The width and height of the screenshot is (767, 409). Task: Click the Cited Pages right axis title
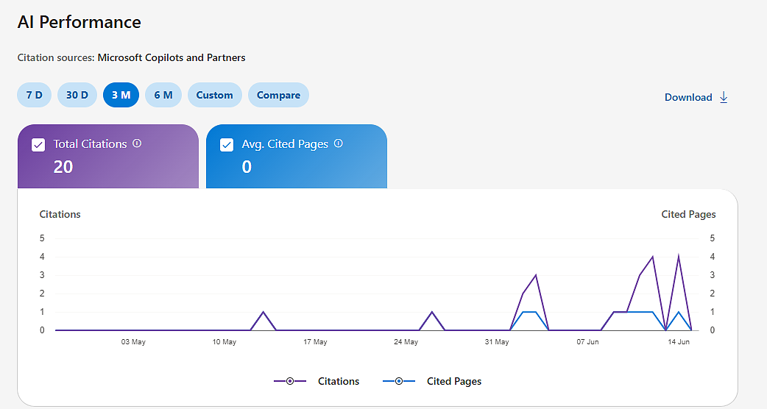point(688,214)
